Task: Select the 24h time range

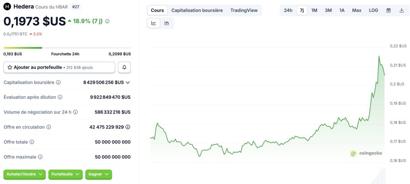Action: tap(288, 10)
